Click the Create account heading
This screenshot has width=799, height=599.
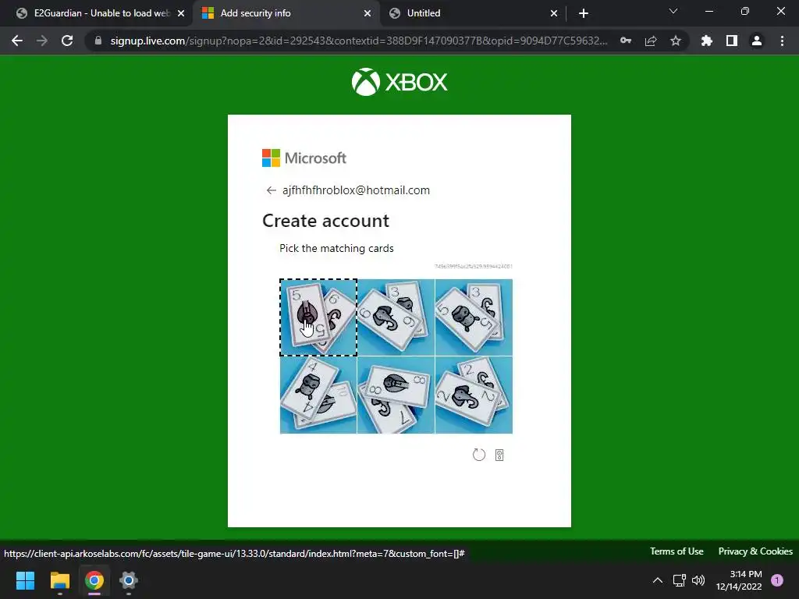click(325, 221)
